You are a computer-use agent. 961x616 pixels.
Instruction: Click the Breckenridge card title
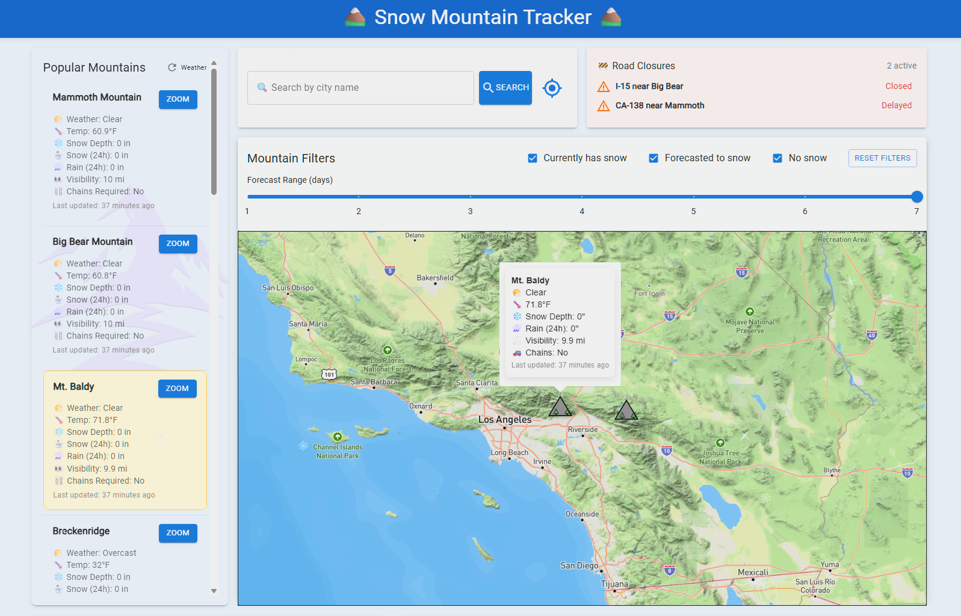(x=81, y=531)
